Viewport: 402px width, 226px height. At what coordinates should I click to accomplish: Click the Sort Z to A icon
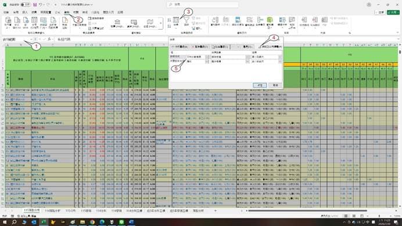[x=169, y=26]
